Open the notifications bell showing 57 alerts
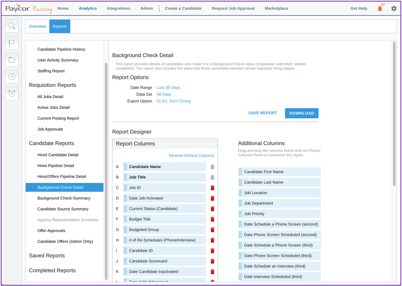The image size is (402, 286). pyautogui.click(x=379, y=8)
